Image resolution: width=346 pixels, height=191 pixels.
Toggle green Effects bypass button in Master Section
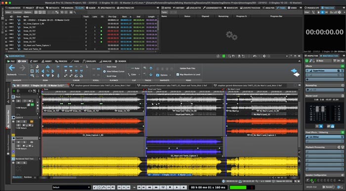pos(343,66)
